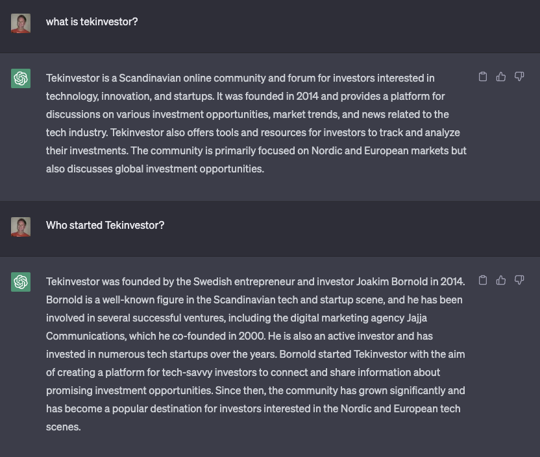The image size is (540, 457).
Task: Like the answer about Joakim Bornold
Action: click(x=501, y=280)
